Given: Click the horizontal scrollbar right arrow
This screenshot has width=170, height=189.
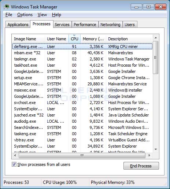Looking at the screenshot, I should point(149,155).
